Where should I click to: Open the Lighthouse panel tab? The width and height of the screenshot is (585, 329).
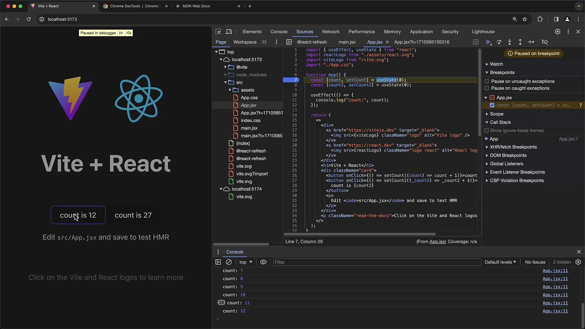[483, 32]
